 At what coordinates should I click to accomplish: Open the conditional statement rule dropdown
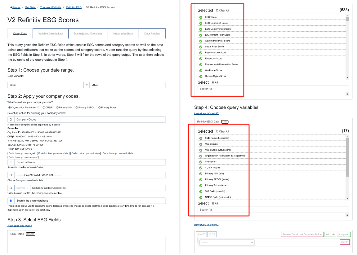(x=227, y=243)
